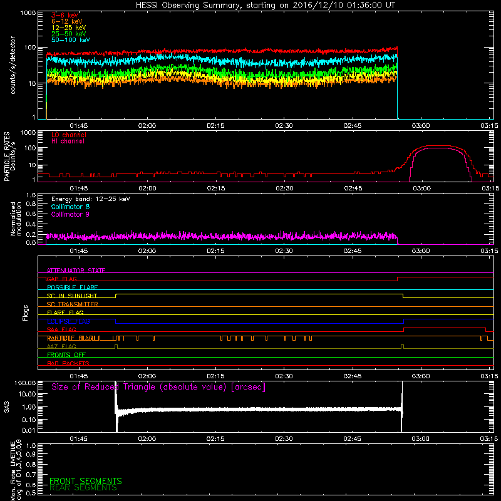Click the green 25-50 keV legend label
Screen dimensions: 501x501
point(69,34)
